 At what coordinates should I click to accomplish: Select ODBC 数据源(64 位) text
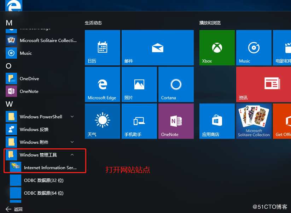(x=44, y=193)
